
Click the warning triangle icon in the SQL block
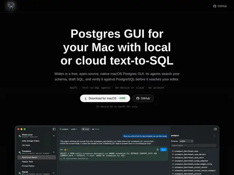pyautogui.click(x=65, y=149)
